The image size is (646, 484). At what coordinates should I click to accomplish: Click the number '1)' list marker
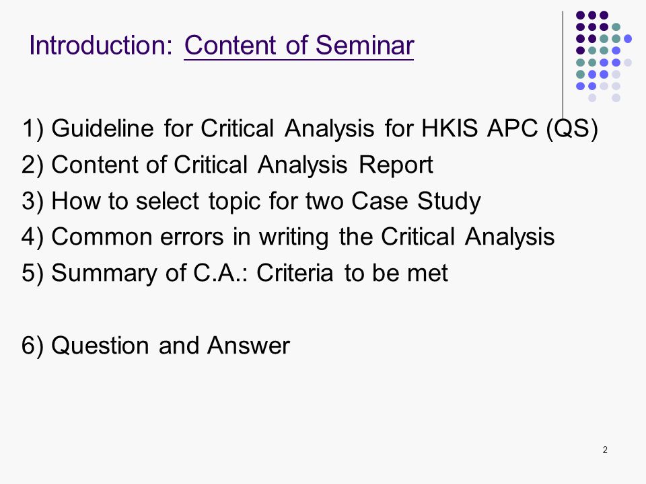point(32,129)
